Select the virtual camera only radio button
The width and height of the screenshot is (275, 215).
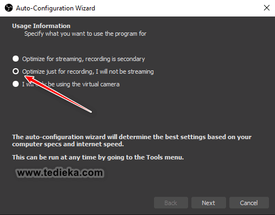click(x=15, y=84)
